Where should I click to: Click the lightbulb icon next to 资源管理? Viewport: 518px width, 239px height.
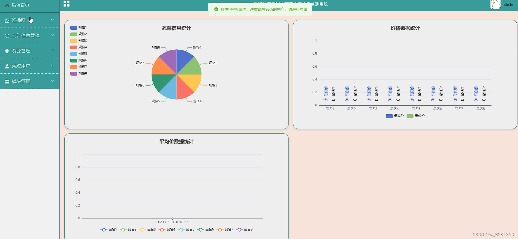(7, 51)
